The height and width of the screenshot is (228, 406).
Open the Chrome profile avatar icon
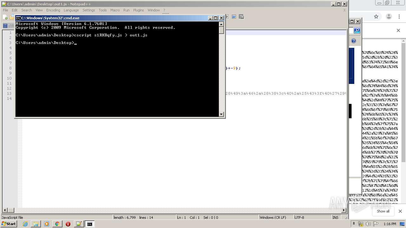(389, 16)
